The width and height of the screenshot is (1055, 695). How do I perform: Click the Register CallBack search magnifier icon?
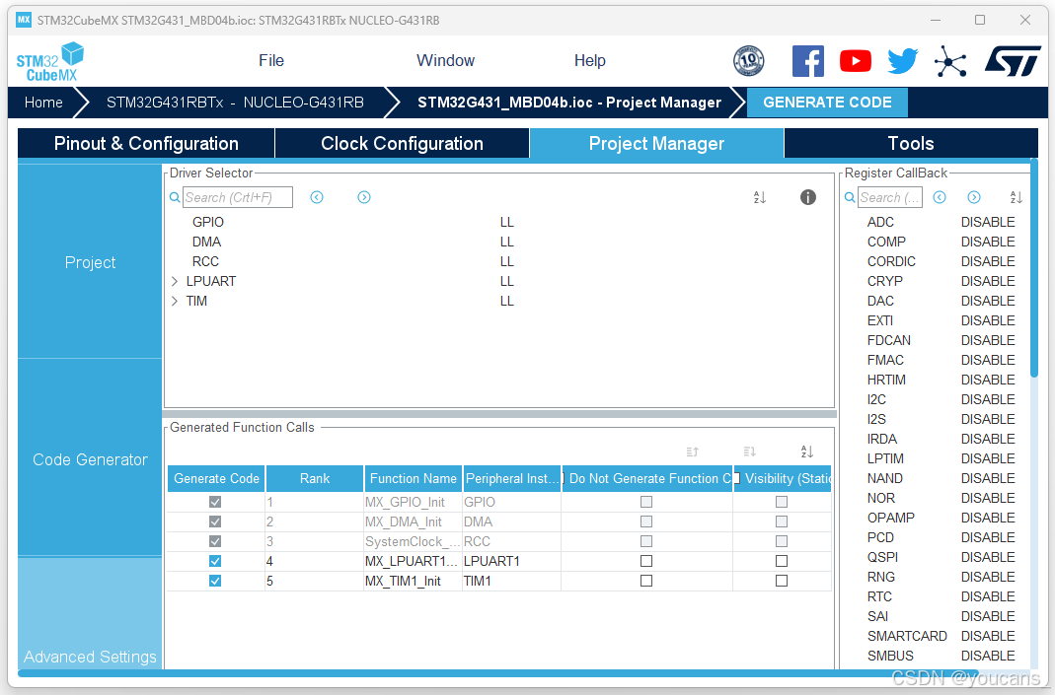[850, 197]
